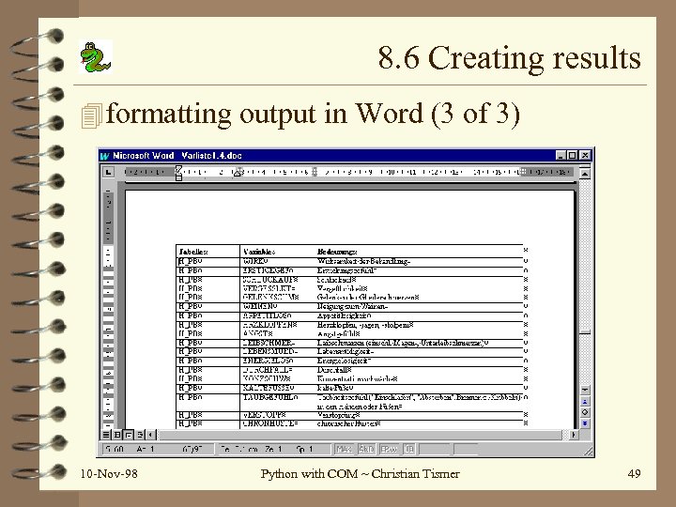Click the 'Neigung zum Weinen' meaning cell
This screenshot has height=507, width=676.
point(419,306)
